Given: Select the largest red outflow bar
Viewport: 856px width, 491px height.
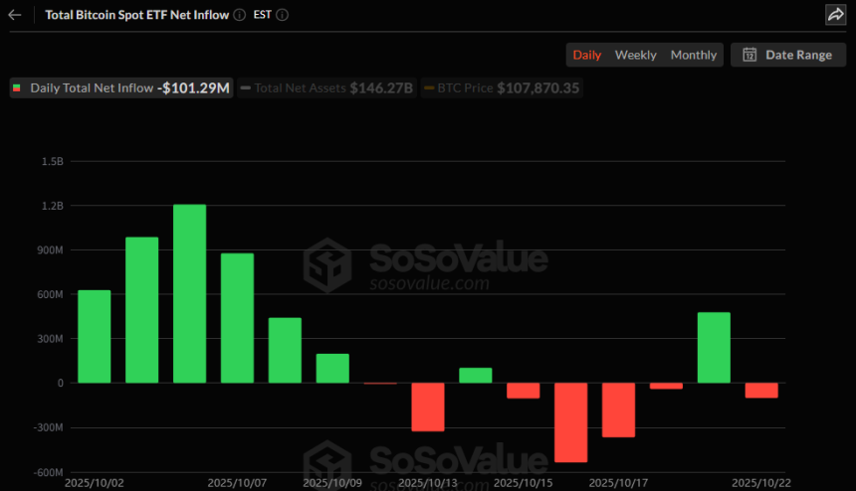Looking at the screenshot, I should [x=570, y=422].
